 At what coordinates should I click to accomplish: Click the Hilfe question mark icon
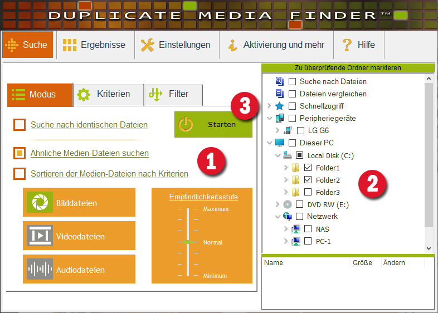point(347,45)
